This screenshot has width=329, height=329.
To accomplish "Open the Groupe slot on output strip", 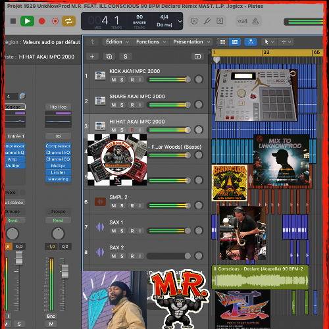I will point(58,212).
